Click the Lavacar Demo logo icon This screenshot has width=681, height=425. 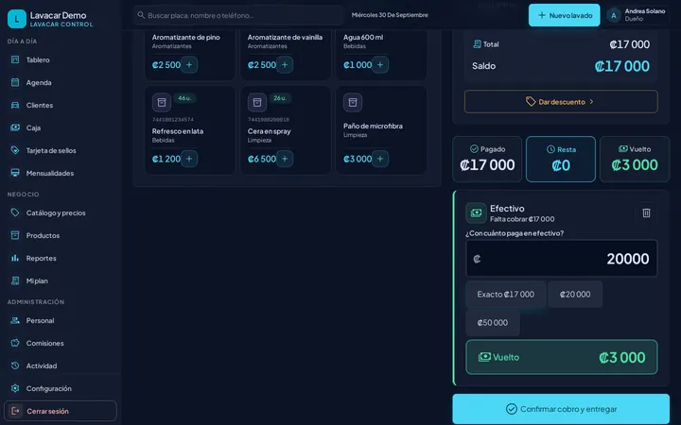pyautogui.click(x=17, y=19)
